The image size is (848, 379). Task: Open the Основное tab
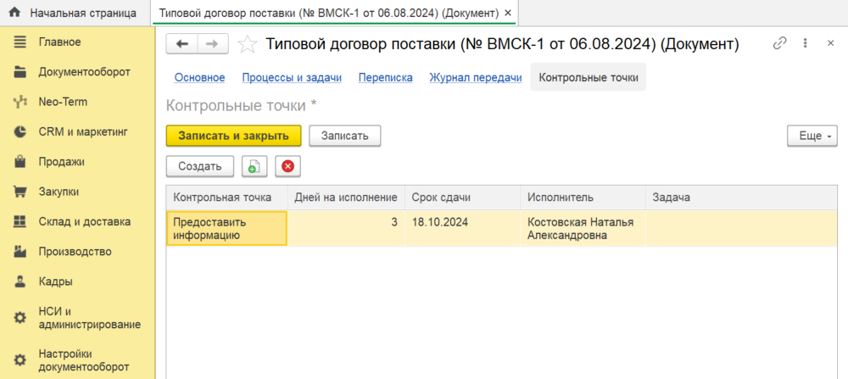coord(199,77)
